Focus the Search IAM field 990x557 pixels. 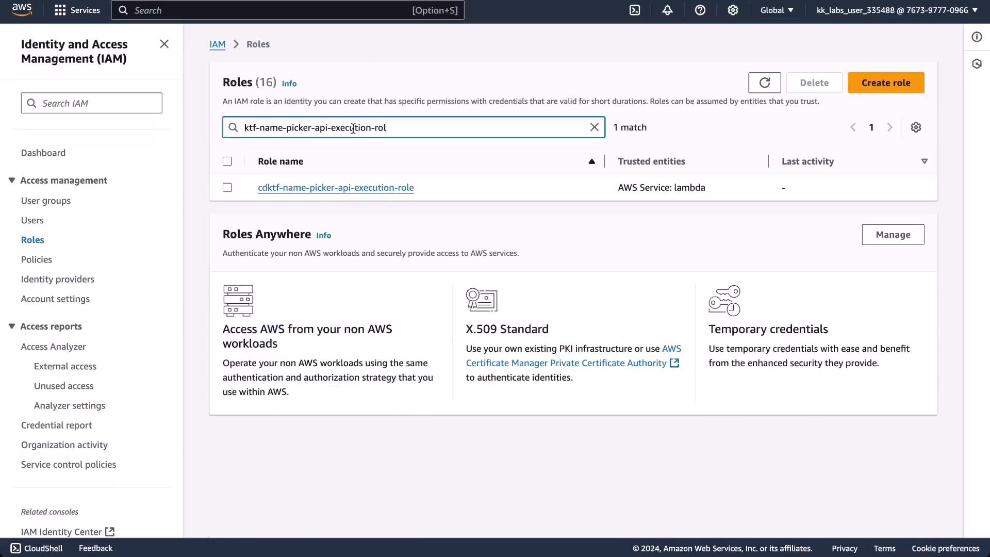point(92,103)
